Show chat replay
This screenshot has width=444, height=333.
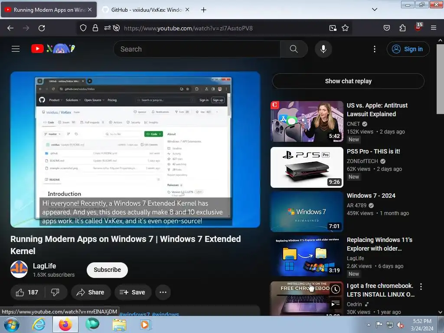coord(348,81)
